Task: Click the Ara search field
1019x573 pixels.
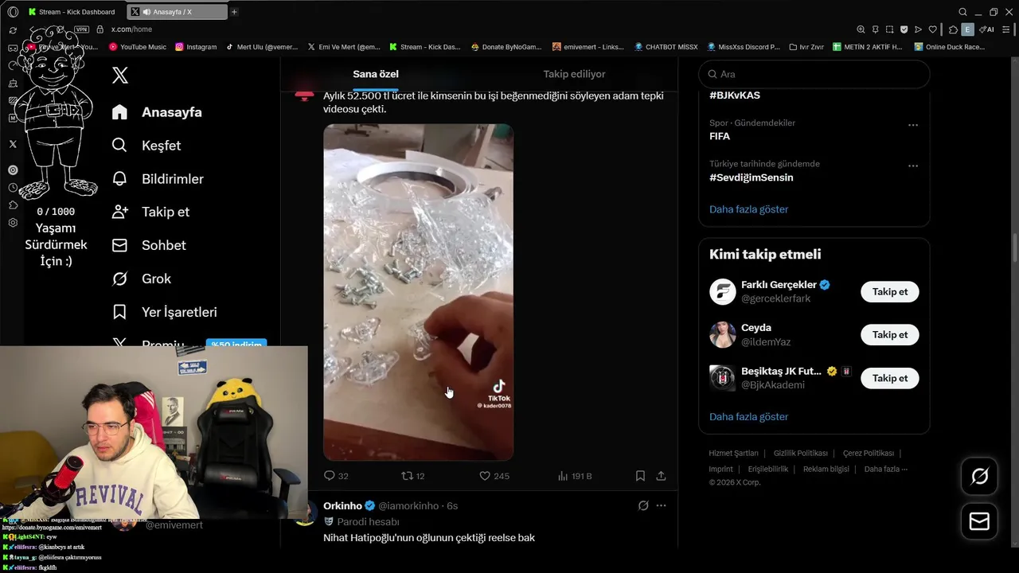Action: [814, 74]
